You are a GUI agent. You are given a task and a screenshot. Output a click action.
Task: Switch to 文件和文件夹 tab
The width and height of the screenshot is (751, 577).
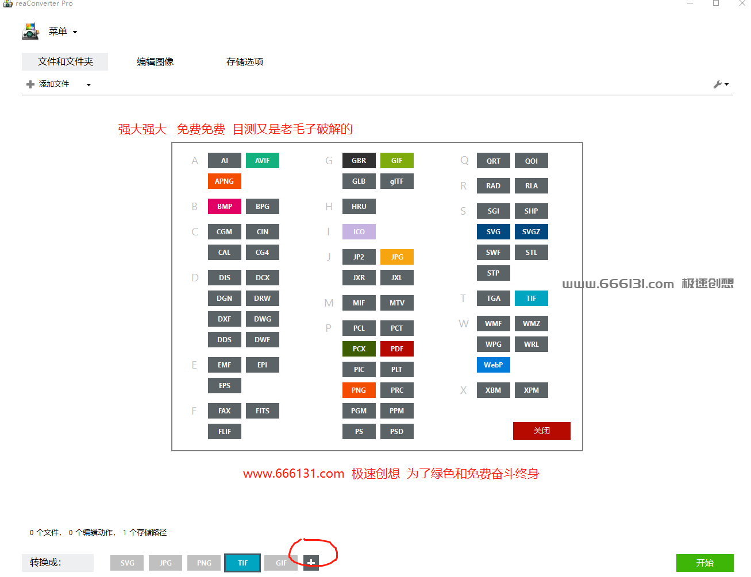65,61
